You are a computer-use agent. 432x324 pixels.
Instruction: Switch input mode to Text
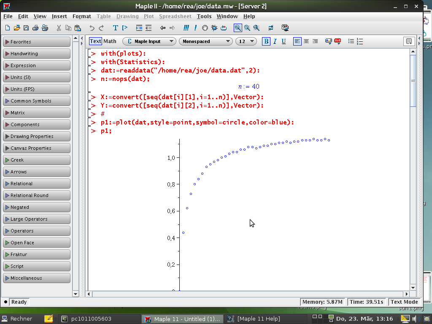(x=95, y=41)
